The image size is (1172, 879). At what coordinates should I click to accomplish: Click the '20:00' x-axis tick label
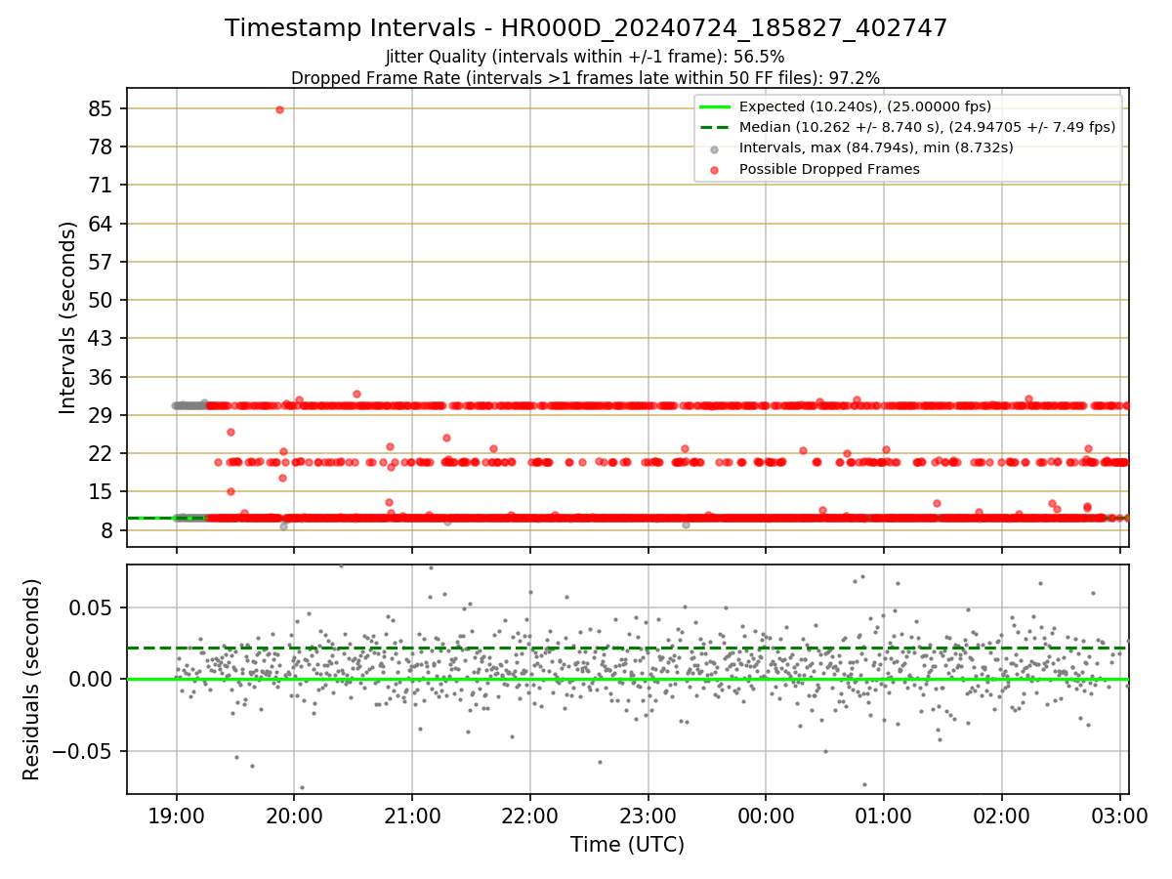click(294, 815)
